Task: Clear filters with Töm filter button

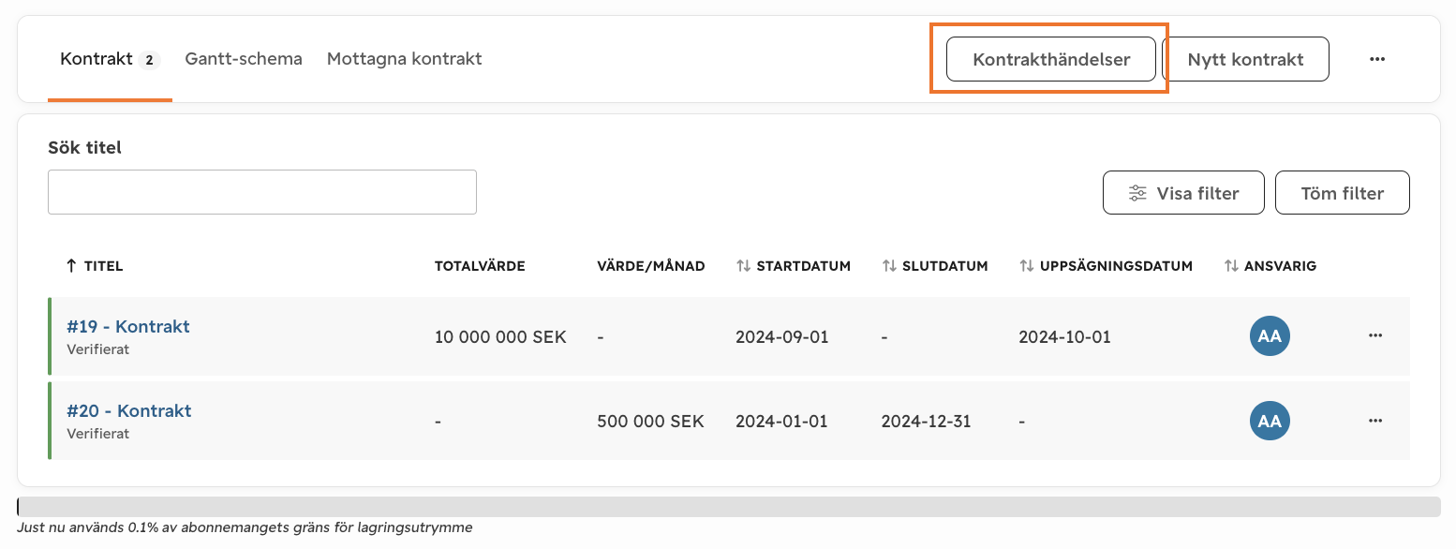Action: tap(1343, 193)
